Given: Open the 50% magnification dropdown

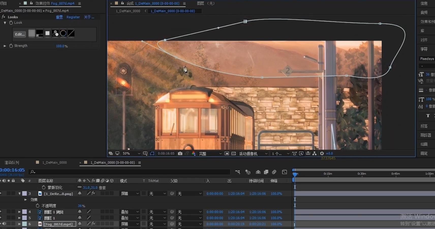Looking at the screenshot, I should click(131, 154).
